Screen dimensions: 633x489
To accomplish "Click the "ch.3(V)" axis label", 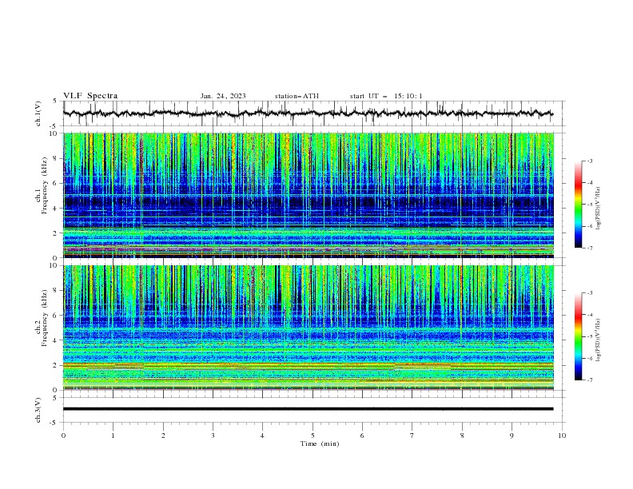I will [38, 410].
